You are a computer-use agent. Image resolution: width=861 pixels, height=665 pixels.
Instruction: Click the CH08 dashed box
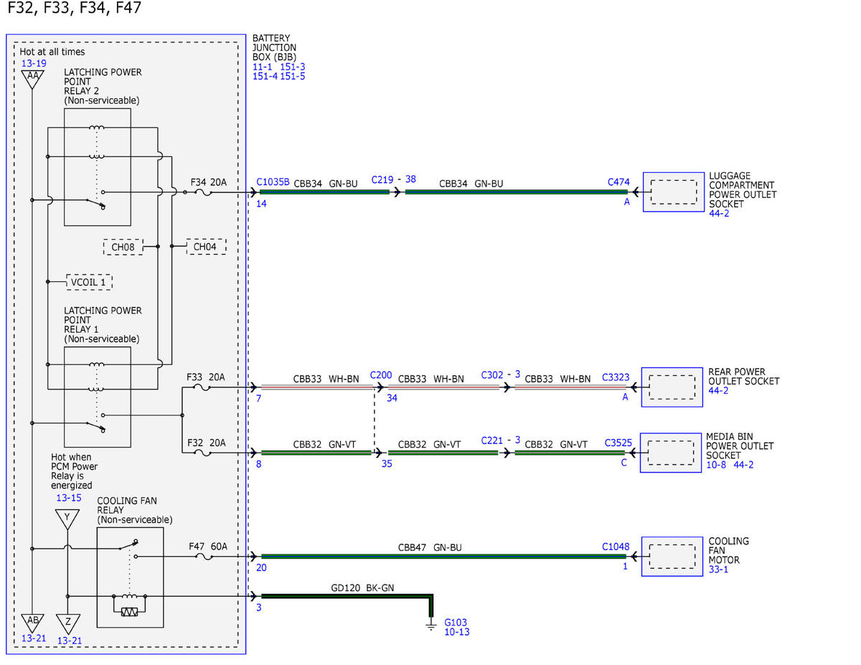point(123,247)
